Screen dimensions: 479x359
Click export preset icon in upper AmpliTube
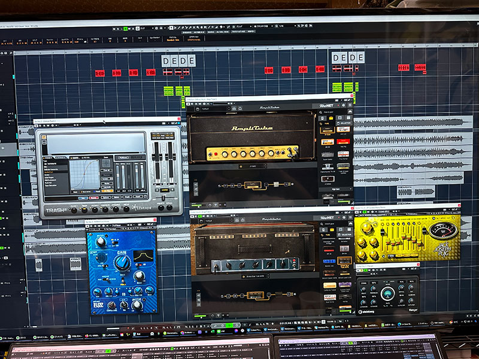click(x=240, y=108)
